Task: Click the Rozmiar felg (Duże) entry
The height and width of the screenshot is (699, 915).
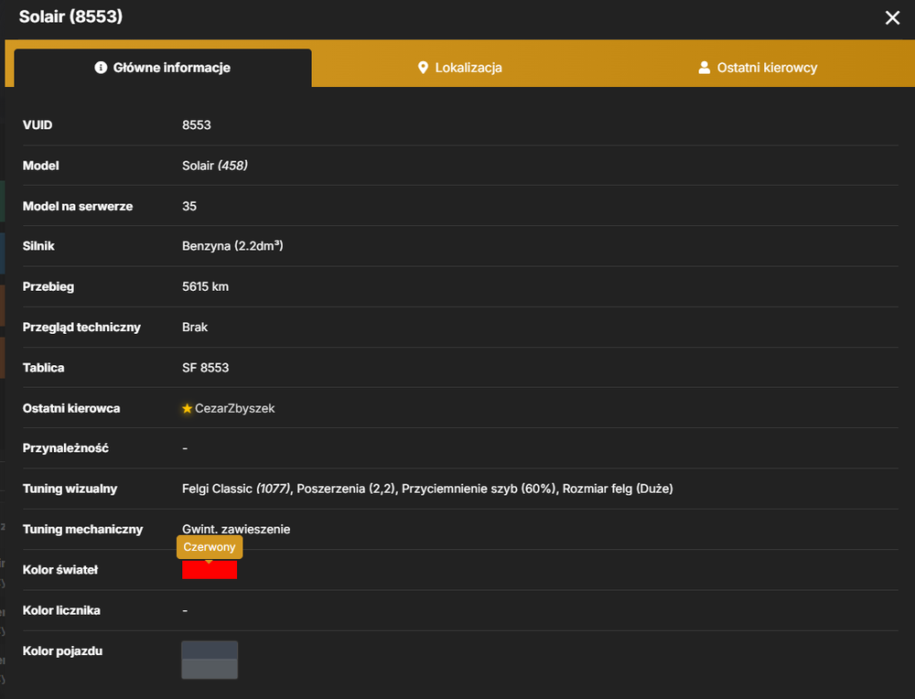Action: (618, 489)
